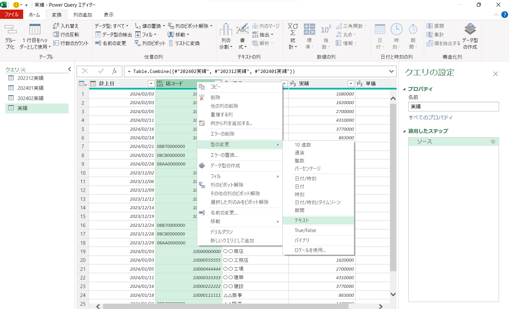Screen dimensions: 509x309
Task: Switch to ホーム tab
Action: pyautogui.click(x=34, y=15)
